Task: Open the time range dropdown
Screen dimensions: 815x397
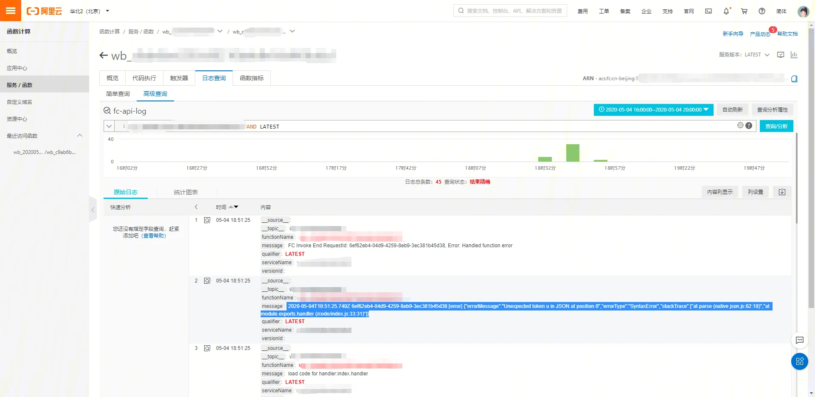Action: click(x=653, y=110)
